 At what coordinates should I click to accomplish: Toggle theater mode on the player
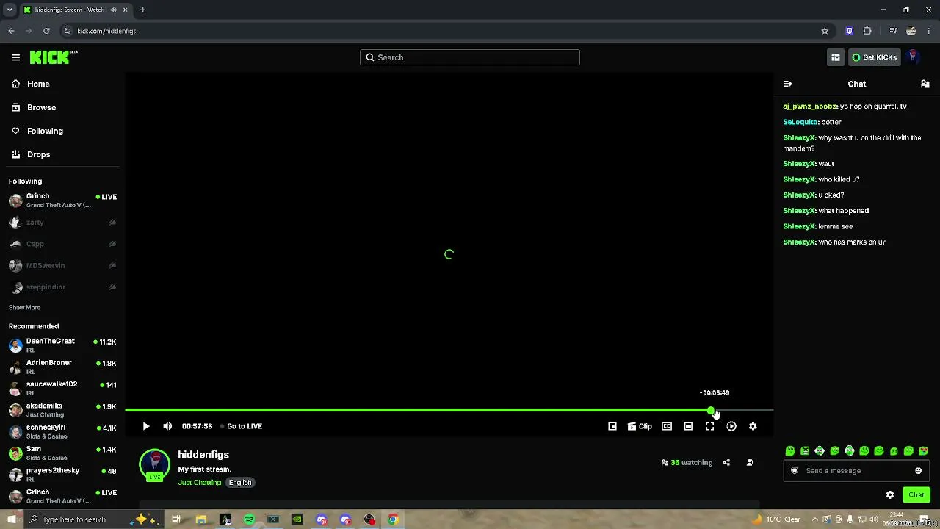[688, 426]
